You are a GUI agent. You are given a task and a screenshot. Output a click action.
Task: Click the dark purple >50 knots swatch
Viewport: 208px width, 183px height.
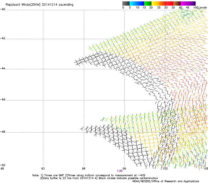coord(195,3)
